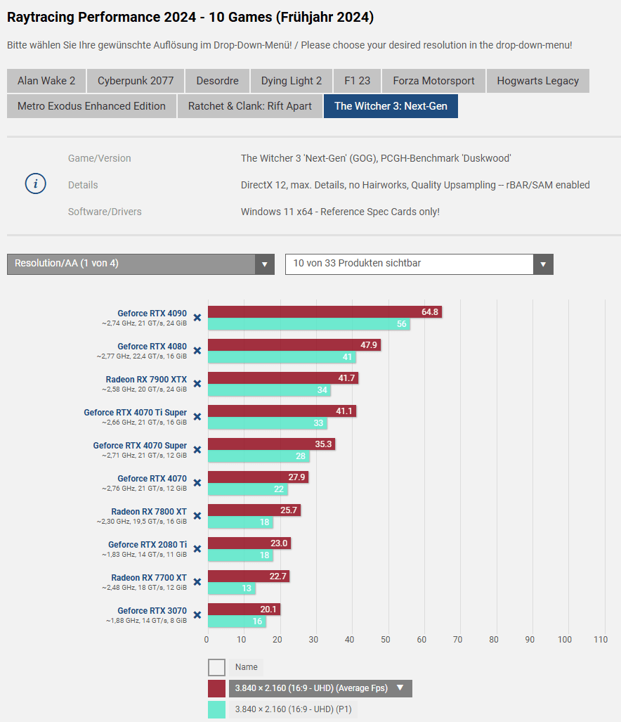Image resolution: width=621 pixels, height=722 pixels.
Task: Click the Geforce RTX 4070 Ti Super name
Action: click(x=136, y=413)
